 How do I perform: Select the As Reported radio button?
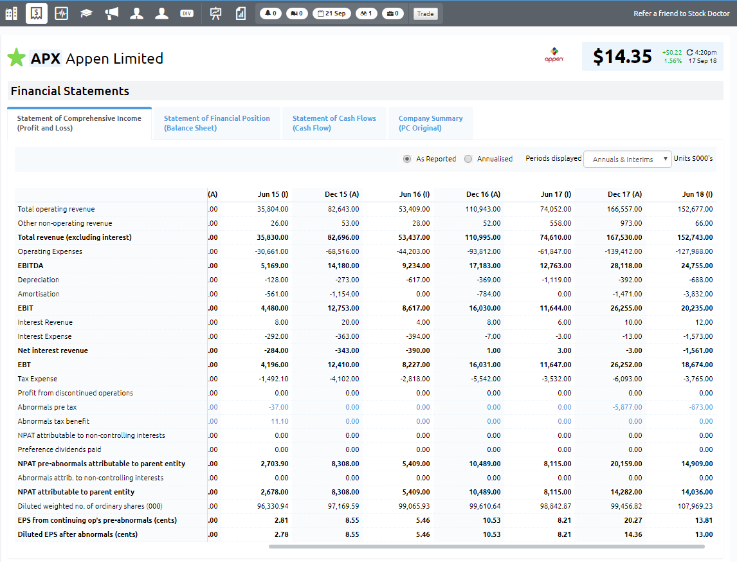[x=407, y=159]
